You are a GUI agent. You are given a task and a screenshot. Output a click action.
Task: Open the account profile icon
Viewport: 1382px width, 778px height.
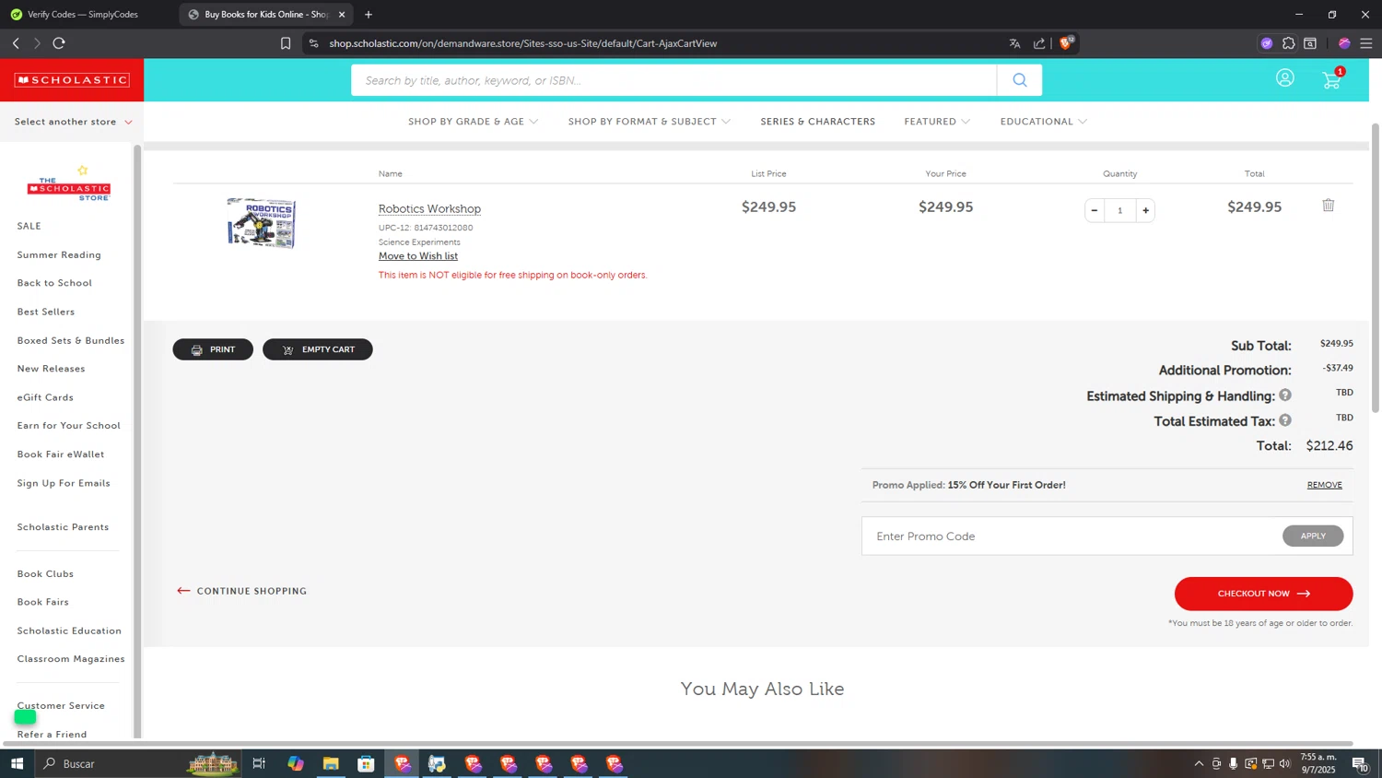tap(1285, 78)
